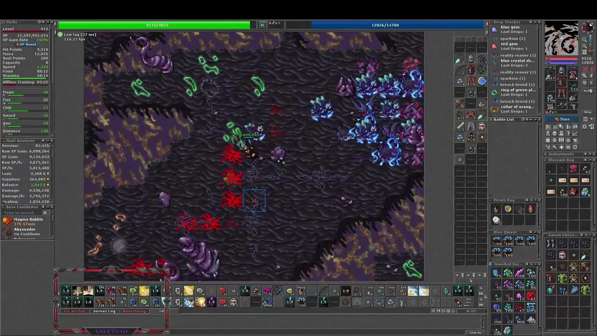
Task: Zoom in on the minimap
Action: click(x=584, y=46)
